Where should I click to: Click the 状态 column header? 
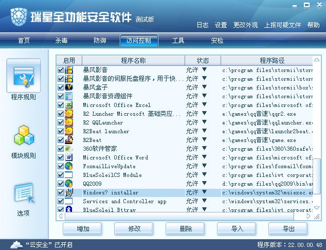point(203,61)
